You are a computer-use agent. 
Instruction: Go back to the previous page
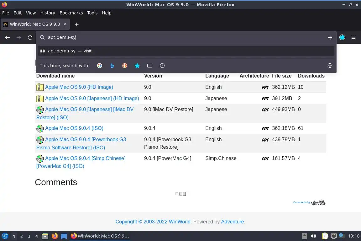[x=8, y=38]
